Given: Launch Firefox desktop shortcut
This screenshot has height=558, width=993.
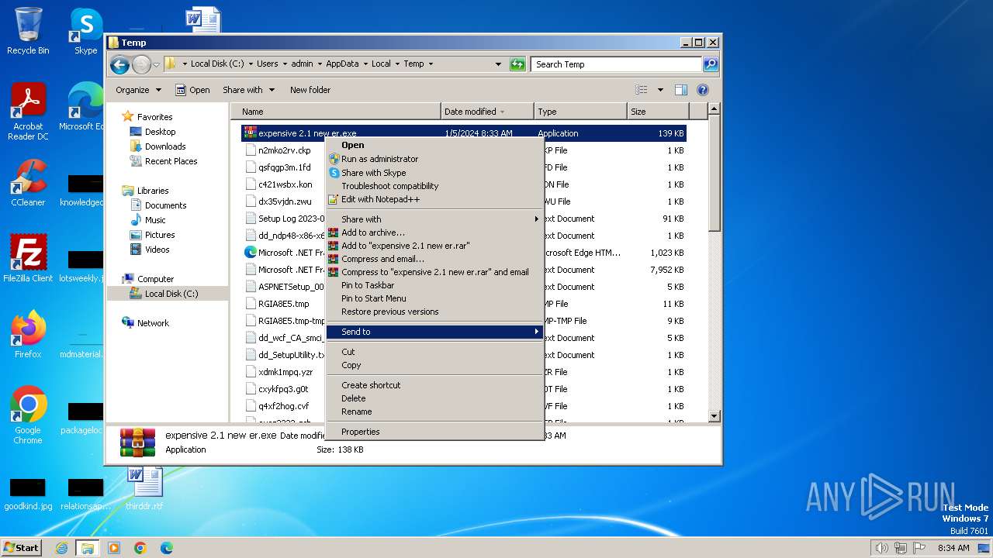Looking at the screenshot, I should [x=28, y=334].
